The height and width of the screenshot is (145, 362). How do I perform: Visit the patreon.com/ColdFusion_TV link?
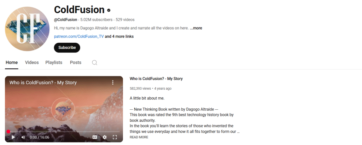click(79, 36)
